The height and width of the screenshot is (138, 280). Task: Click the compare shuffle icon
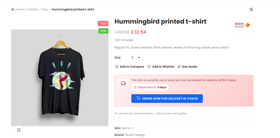pyautogui.click(x=116, y=67)
